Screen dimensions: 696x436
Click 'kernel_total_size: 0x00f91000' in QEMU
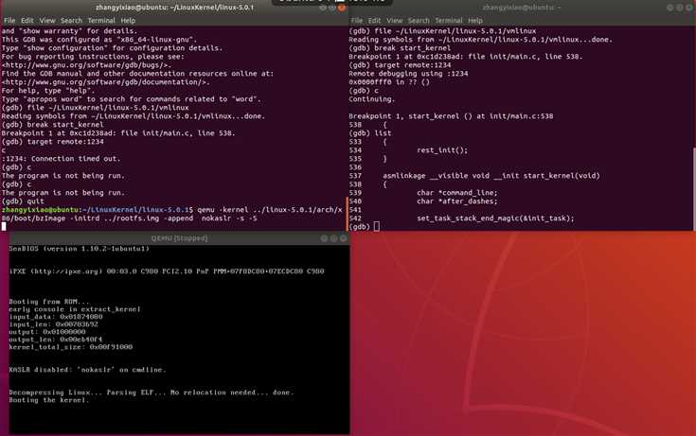tap(71, 347)
